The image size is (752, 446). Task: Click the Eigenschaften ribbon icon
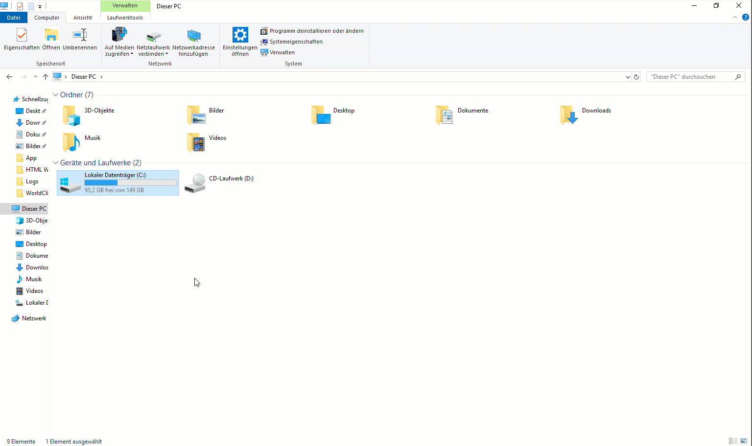pyautogui.click(x=22, y=36)
